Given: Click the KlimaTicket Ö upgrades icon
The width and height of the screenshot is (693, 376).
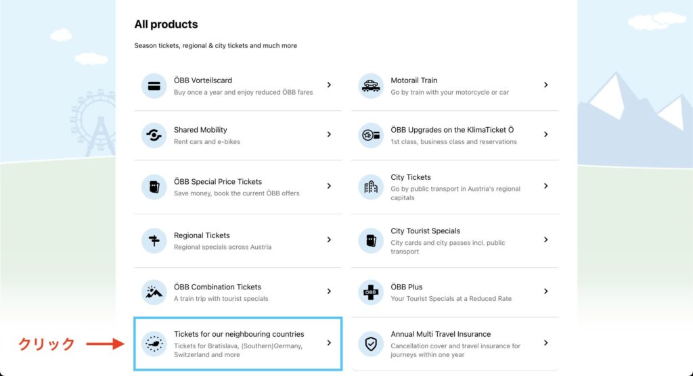Looking at the screenshot, I should pyautogui.click(x=370, y=135).
